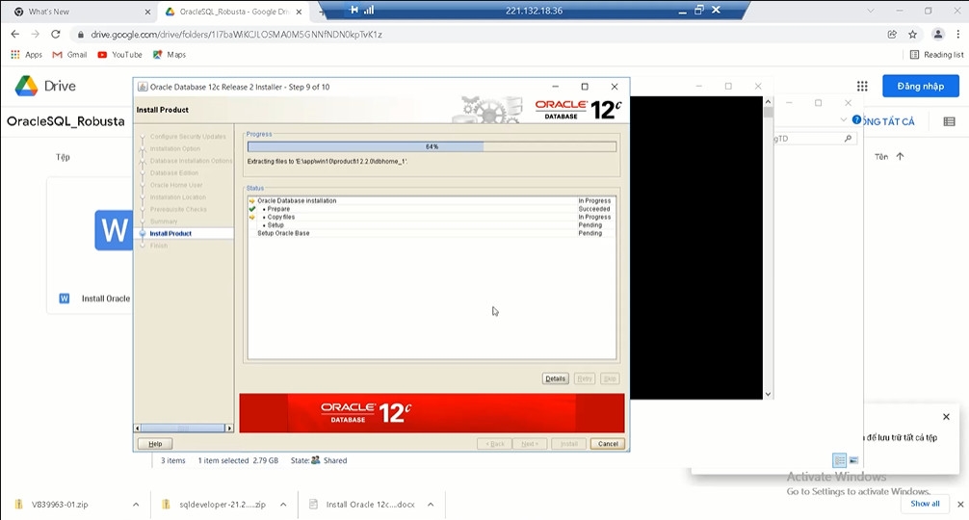This screenshot has width=969, height=520.
Task: Click the Tên column header
Action: (881, 157)
